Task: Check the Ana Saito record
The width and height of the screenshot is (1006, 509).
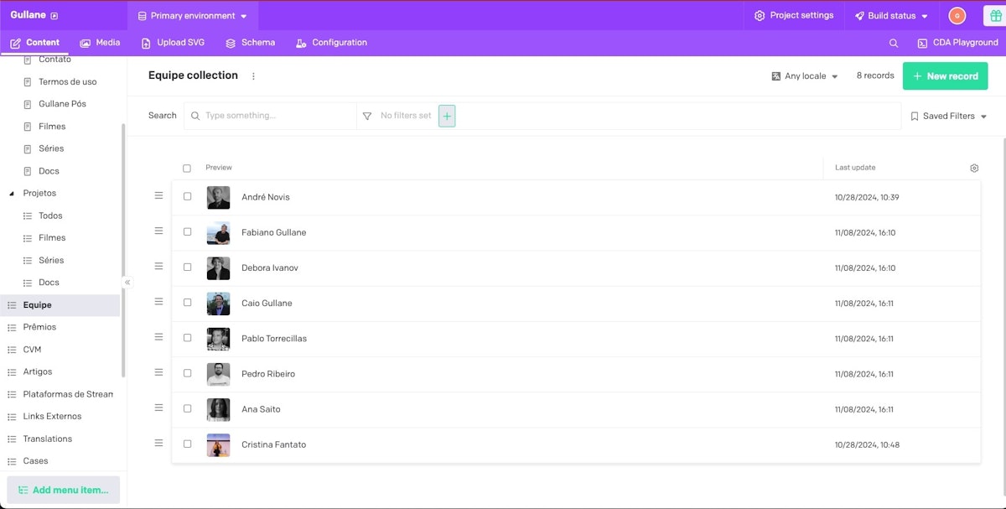Action: (187, 408)
